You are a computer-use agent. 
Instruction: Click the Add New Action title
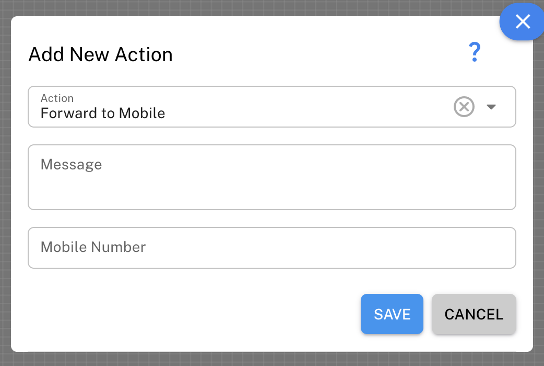(x=100, y=54)
